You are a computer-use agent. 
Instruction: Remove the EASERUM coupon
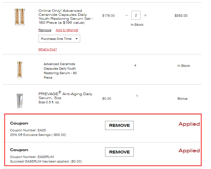(119, 152)
